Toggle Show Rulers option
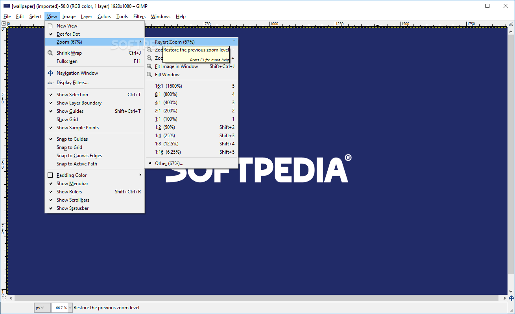 pyautogui.click(x=94, y=192)
